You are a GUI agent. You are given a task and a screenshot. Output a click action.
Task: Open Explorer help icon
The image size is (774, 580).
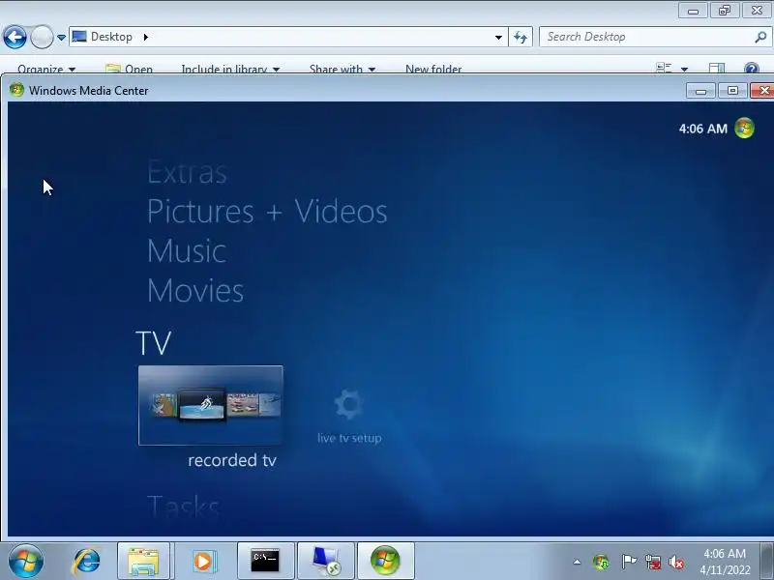coord(752,68)
